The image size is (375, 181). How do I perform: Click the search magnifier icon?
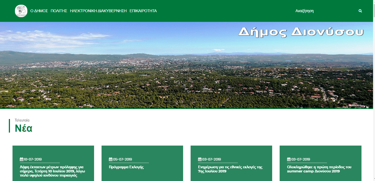click(x=360, y=11)
